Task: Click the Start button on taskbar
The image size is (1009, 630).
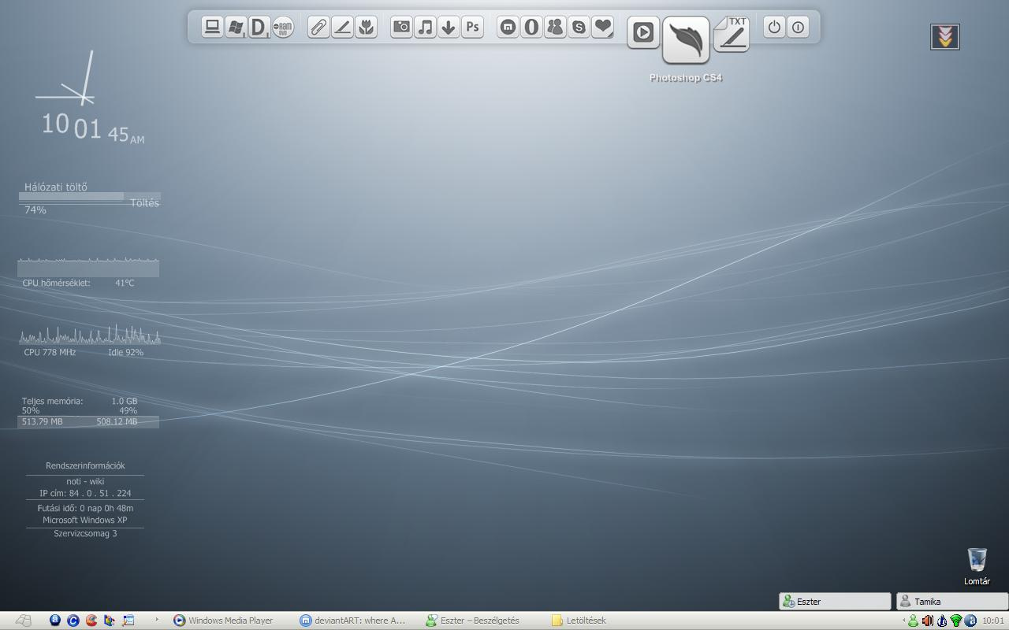Action: 23,621
